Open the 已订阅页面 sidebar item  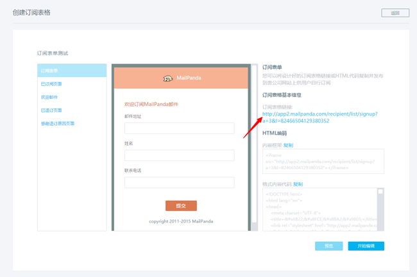pyautogui.click(x=51, y=84)
